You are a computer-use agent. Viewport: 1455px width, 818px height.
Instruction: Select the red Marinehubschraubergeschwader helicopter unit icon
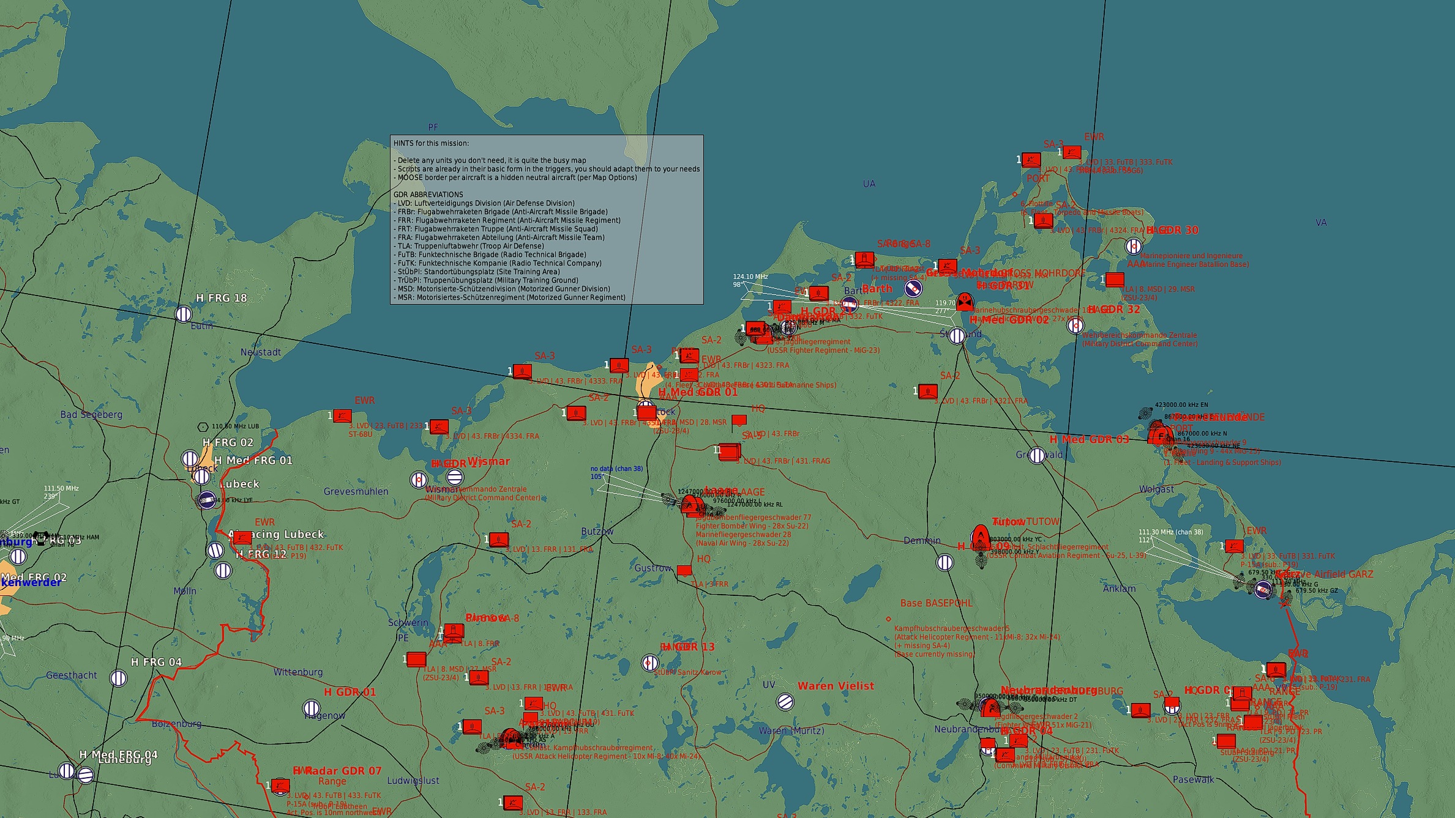point(965,302)
